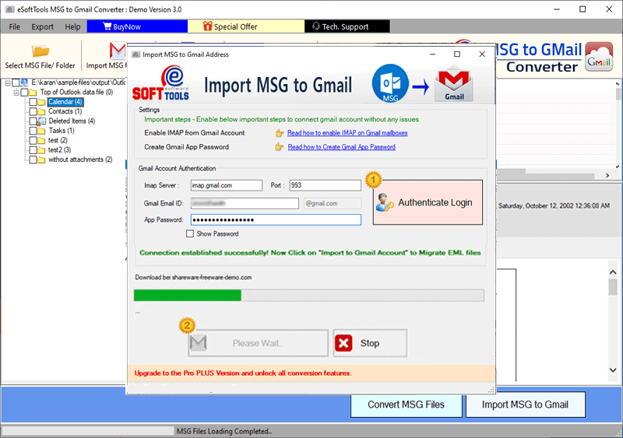623x438 pixels.
Task: Check the test (2) folder checkbox
Action: pos(33,141)
